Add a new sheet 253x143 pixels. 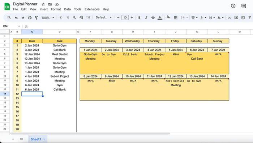[x=13, y=139]
